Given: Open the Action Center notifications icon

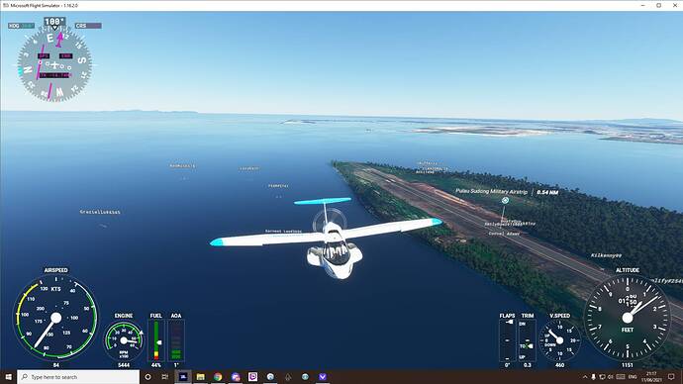Looking at the screenshot, I should tap(671, 377).
